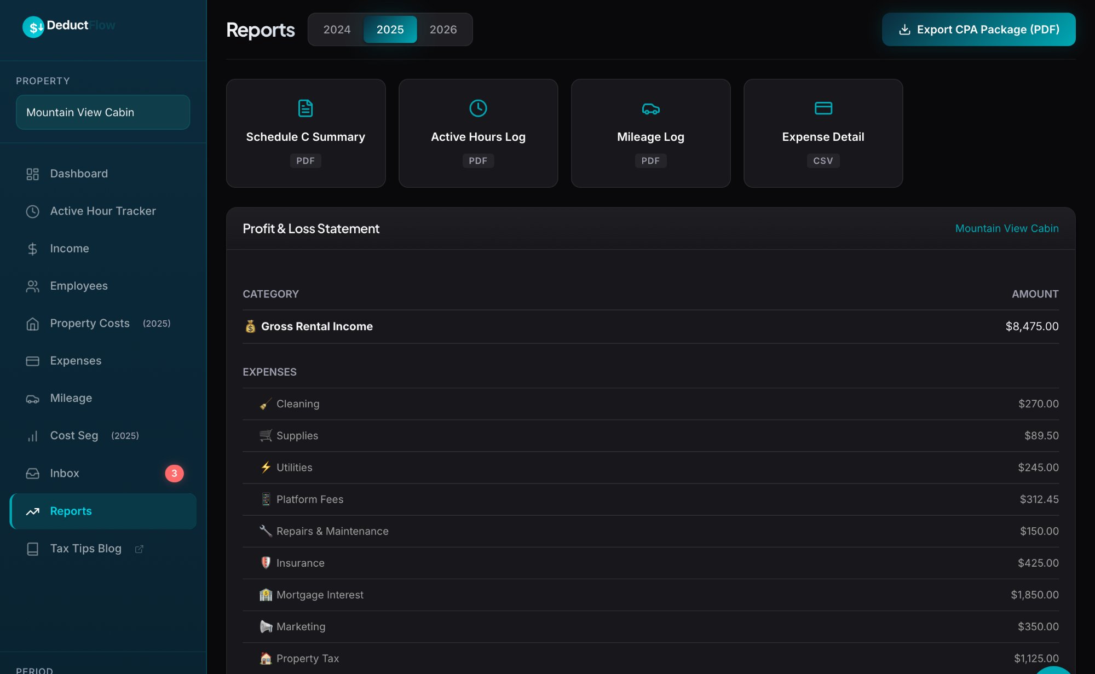Select the Active Hours Log report card
Viewport: 1095px width, 674px height.
point(478,133)
